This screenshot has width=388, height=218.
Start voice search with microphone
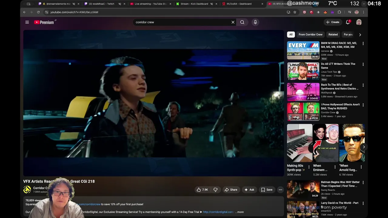(255, 22)
